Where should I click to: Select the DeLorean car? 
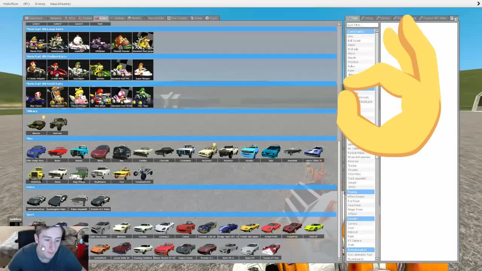(x=207, y=152)
